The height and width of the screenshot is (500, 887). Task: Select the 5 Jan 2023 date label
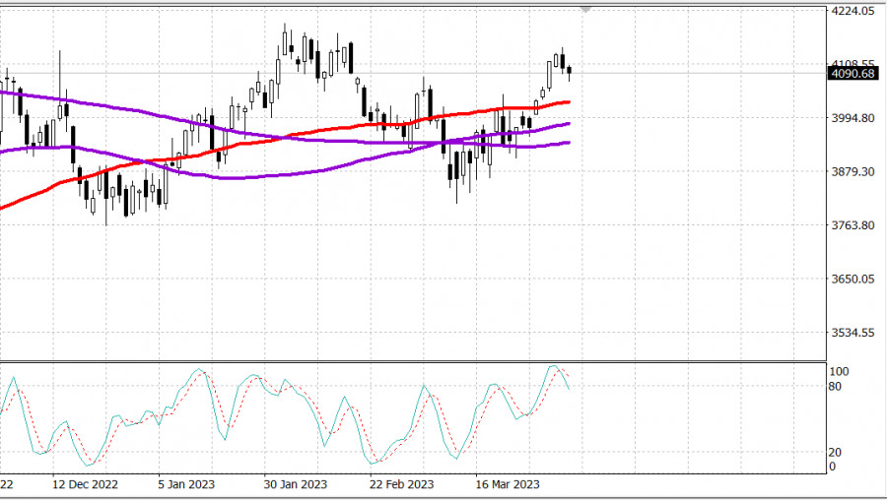189,485
